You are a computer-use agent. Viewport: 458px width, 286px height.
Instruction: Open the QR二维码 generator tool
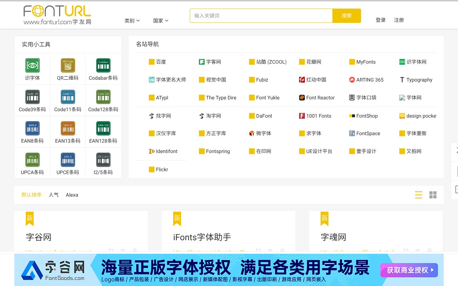pos(68,69)
